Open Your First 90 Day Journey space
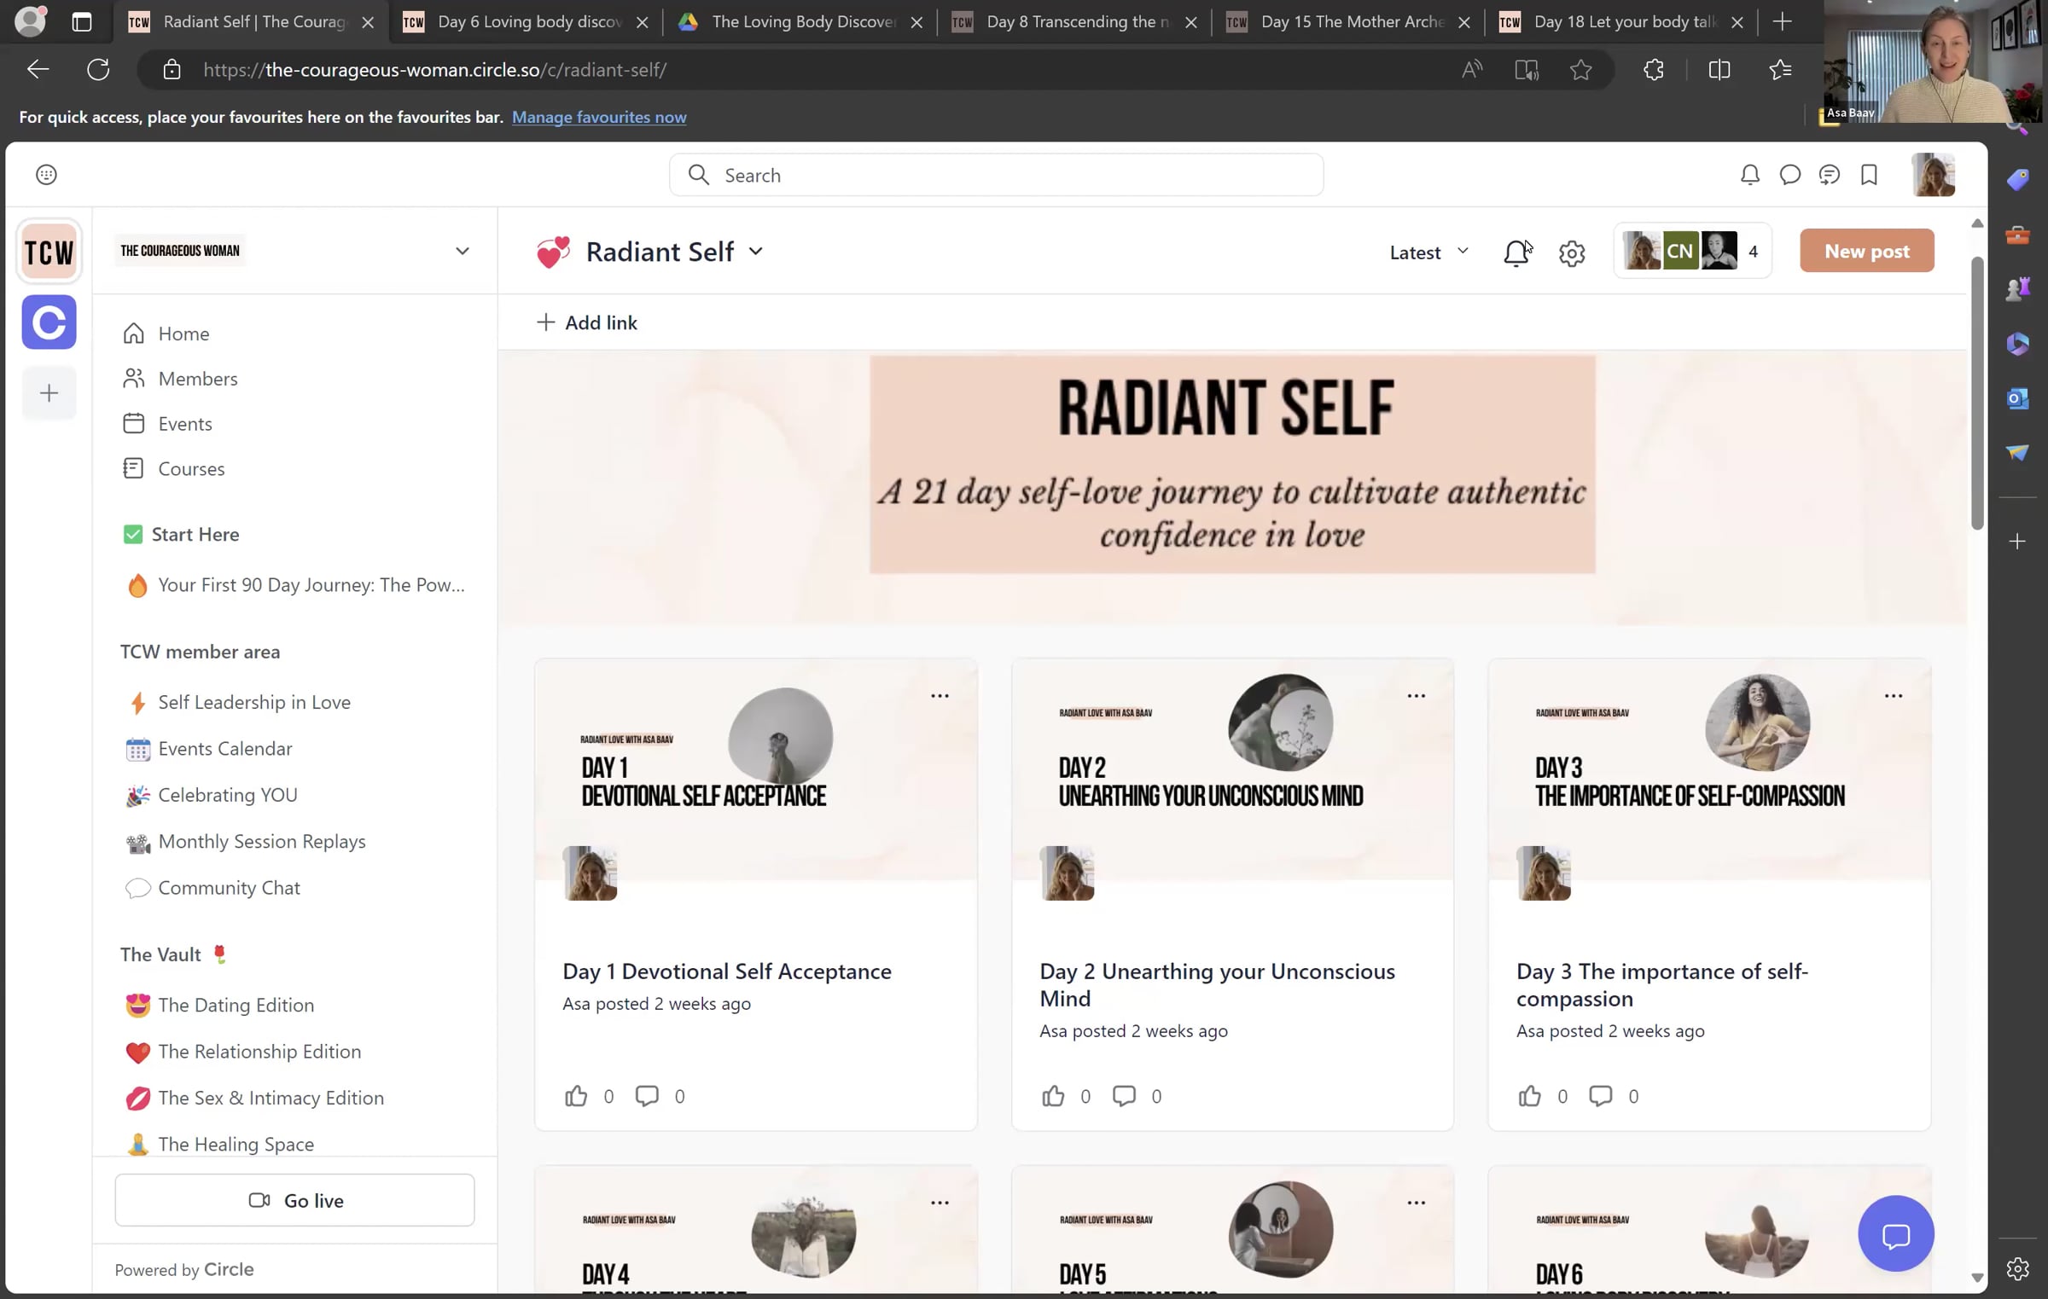 (x=295, y=585)
